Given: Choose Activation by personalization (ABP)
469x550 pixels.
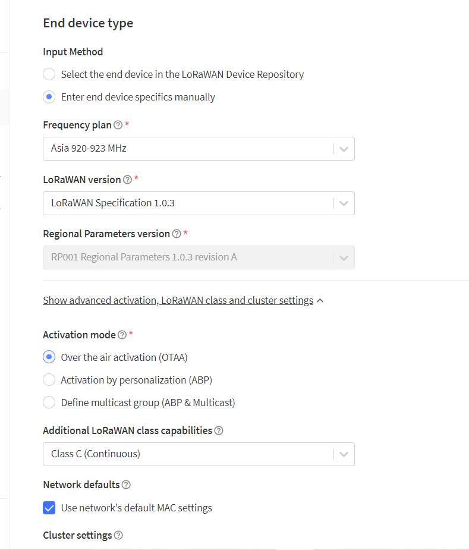Looking at the screenshot, I should [x=49, y=380].
